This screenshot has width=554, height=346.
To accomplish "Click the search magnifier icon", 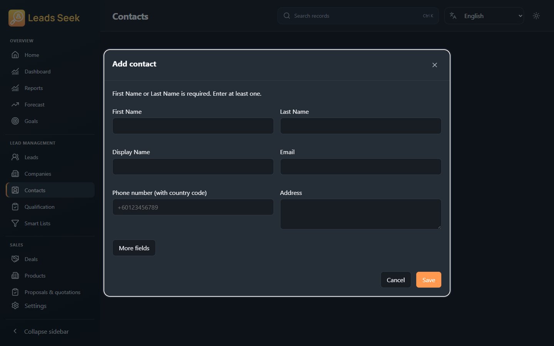I will pos(287,16).
